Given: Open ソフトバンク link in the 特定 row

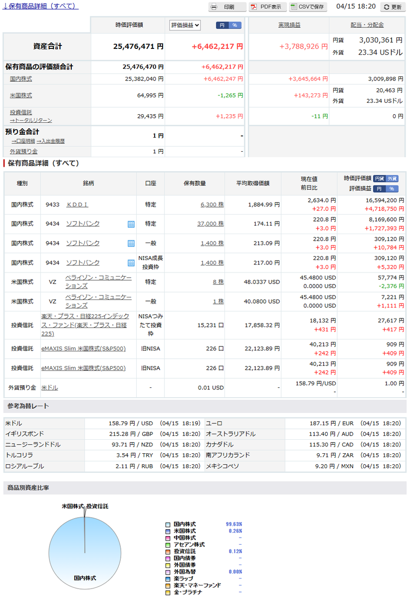Looking at the screenshot, I should [83, 224].
